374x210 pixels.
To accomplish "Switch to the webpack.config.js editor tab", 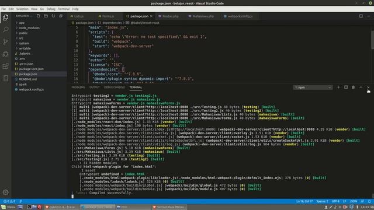I will pyautogui.click(x=240, y=16).
